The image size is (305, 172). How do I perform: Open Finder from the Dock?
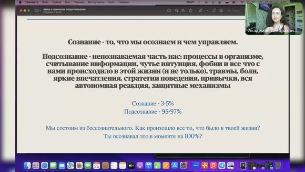(27, 166)
